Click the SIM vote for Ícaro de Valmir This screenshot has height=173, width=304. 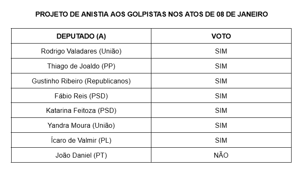[x=221, y=140]
